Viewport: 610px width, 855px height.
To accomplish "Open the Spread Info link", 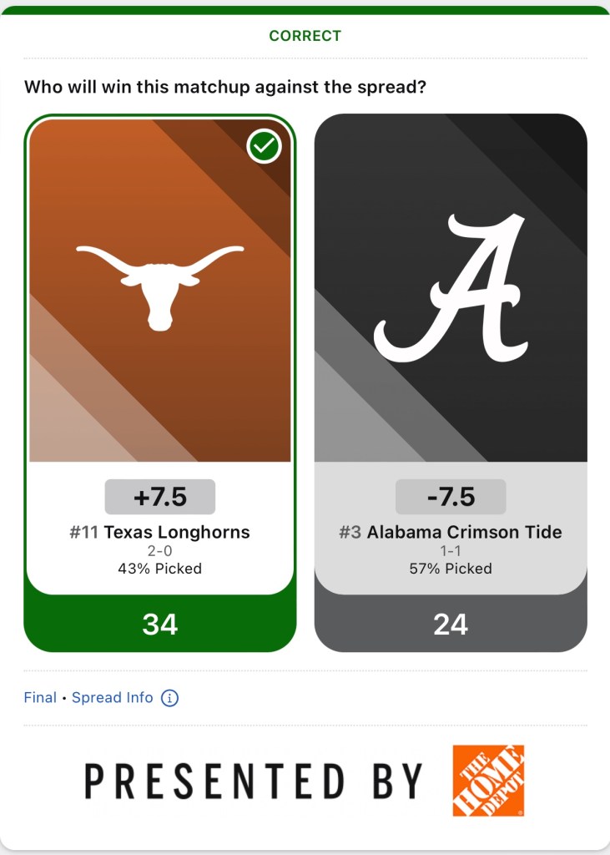I will point(113,697).
